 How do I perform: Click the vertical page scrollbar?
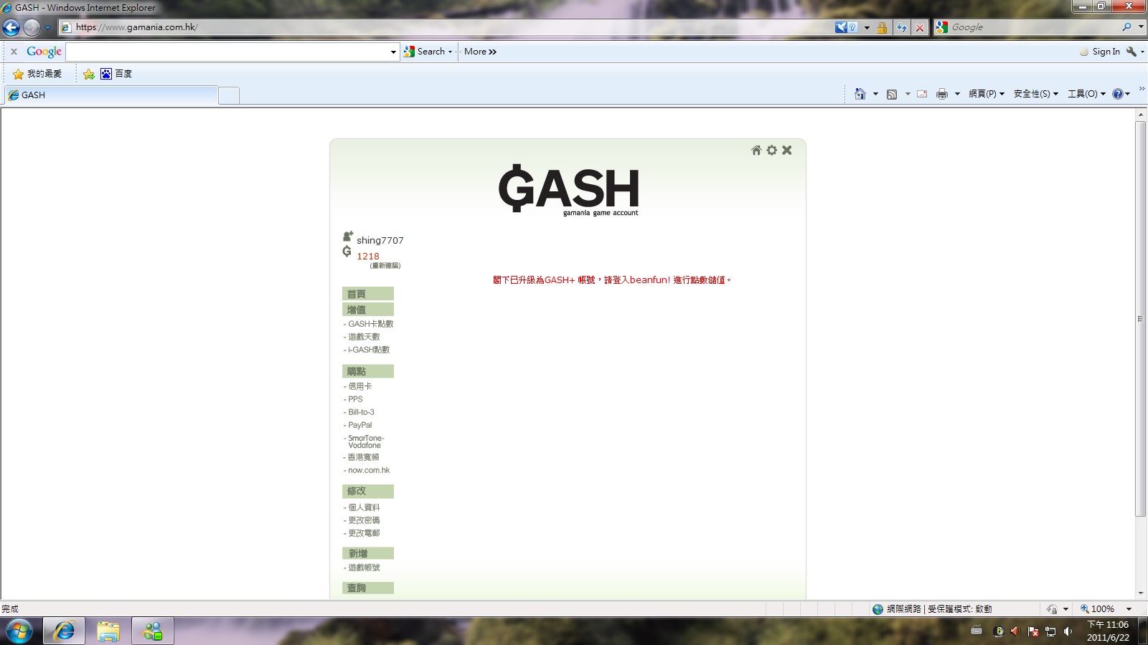(x=1141, y=319)
